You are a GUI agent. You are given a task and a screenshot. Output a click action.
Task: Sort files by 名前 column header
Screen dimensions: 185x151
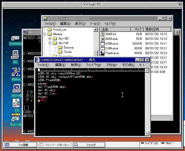(116, 29)
